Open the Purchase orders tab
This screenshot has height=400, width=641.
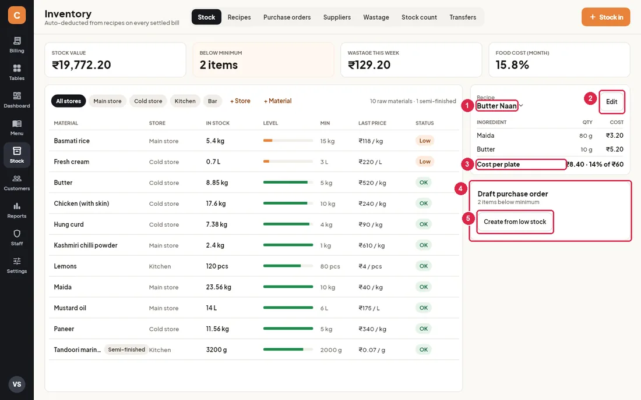point(287,17)
